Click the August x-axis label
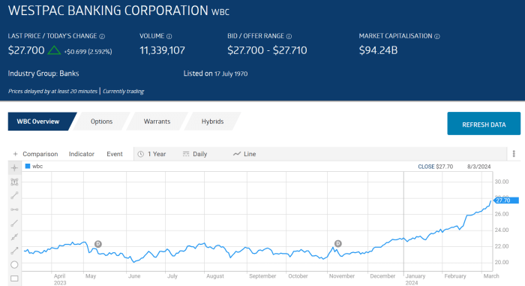This screenshot has height=286, width=525. [x=215, y=276]
